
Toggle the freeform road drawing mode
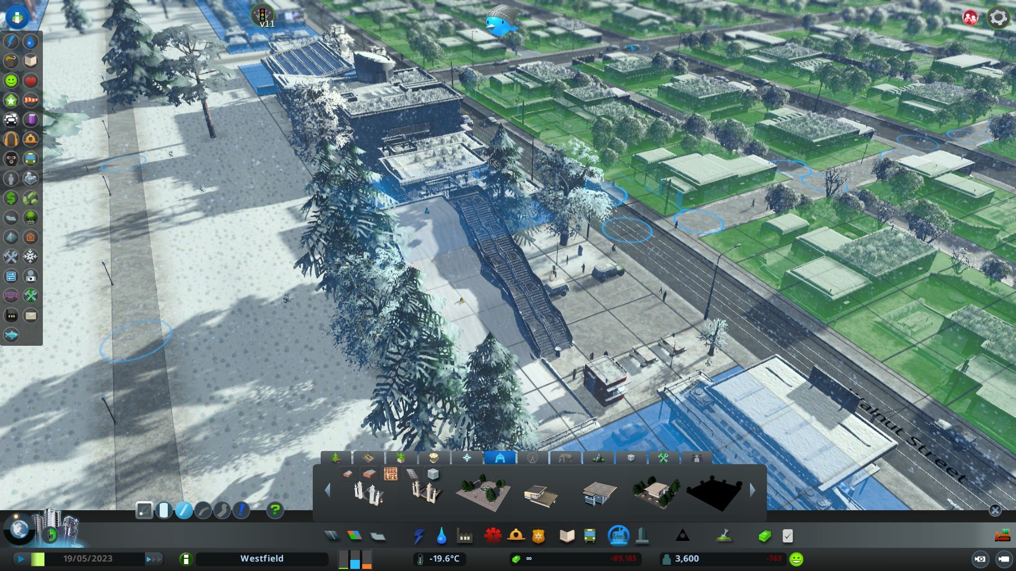(222, 510)
